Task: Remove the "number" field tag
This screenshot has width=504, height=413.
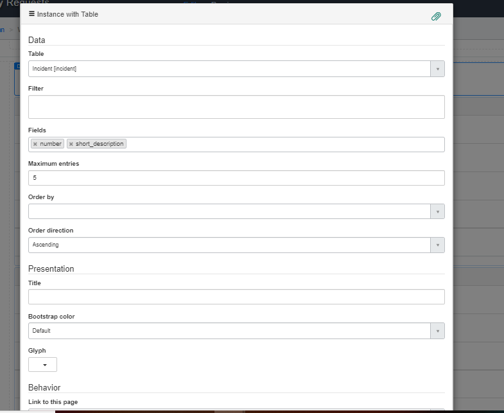Action: tap(35, 144)
